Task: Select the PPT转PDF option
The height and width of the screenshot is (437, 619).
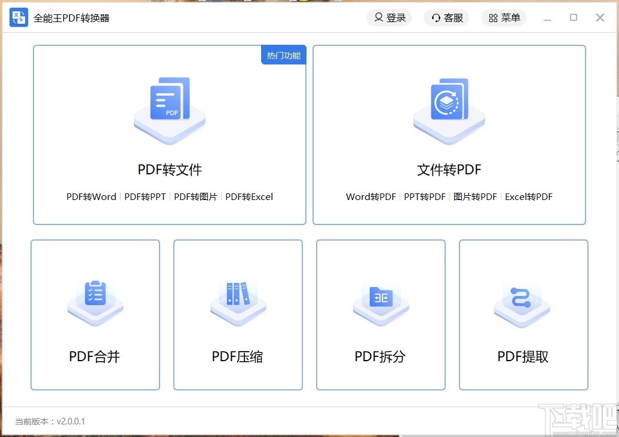Action: click(425, 196)
